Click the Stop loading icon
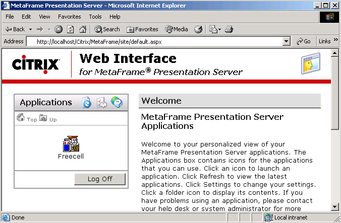 (x=59, y=29)
